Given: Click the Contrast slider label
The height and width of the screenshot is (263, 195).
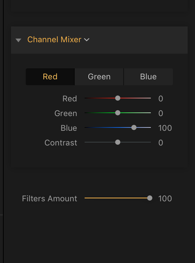Looking at the screenshot, I should point(61,143).
